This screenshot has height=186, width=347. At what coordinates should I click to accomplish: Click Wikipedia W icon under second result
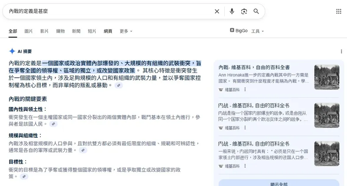coord(221,128)
